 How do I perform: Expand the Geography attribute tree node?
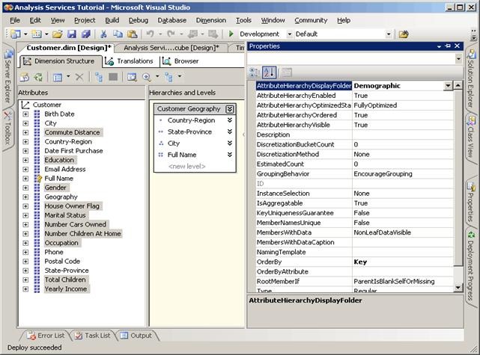click(x=25, y=197)
